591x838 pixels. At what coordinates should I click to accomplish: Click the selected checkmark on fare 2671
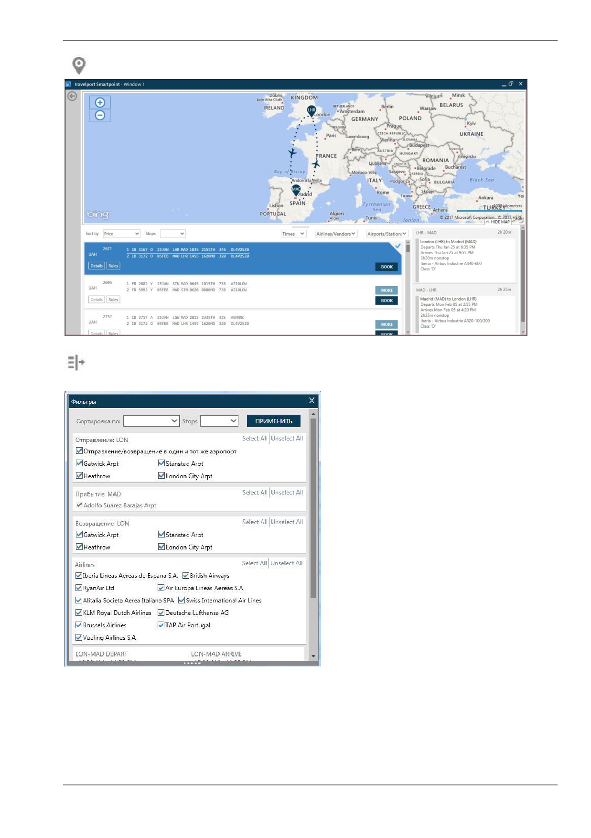click(398, 246)
